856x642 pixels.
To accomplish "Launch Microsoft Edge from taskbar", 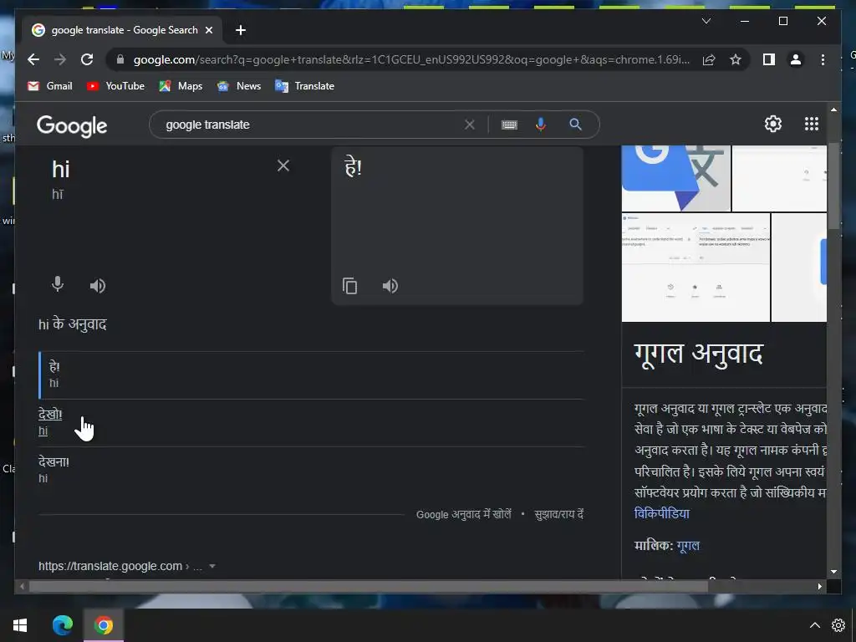I will pyautogui.click(x=62, y=625).
